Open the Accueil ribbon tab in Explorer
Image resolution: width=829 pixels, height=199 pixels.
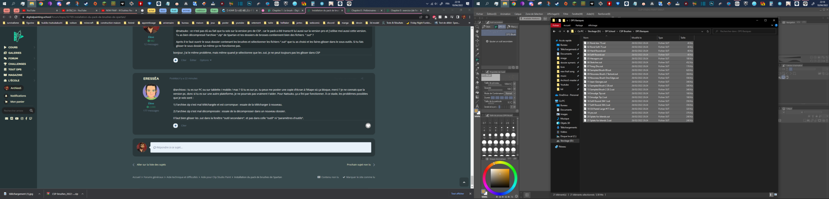click(x=567, y=25)
